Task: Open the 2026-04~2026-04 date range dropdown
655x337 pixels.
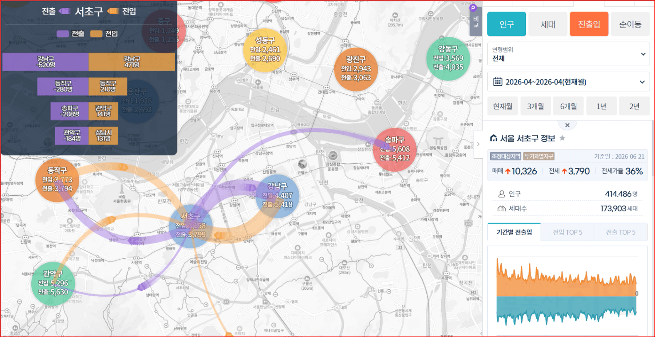Action: (568, 82)
